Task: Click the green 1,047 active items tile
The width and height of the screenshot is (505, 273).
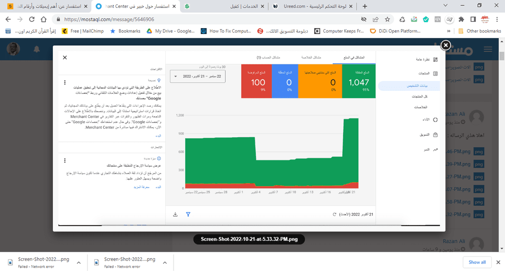Action: (359, 81)
